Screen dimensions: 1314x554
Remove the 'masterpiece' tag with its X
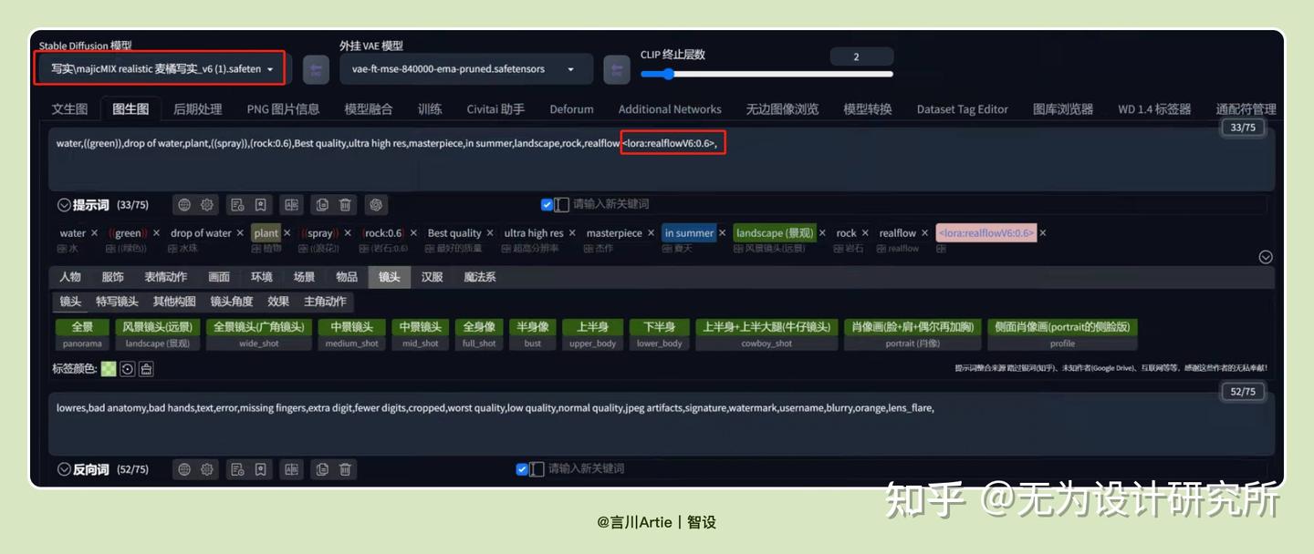pos(652,233)
